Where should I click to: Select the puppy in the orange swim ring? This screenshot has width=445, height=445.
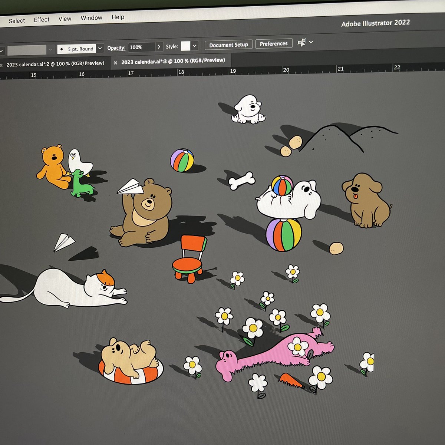131,361
